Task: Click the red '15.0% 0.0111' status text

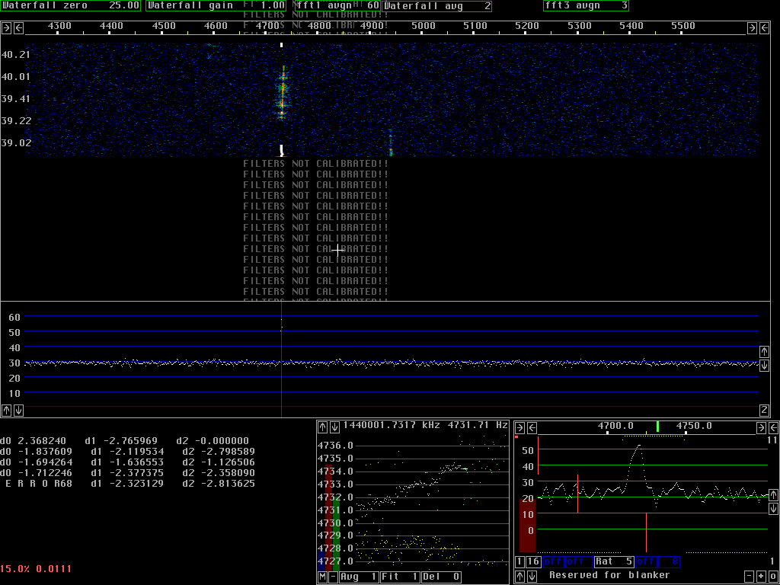Action: 36,568
